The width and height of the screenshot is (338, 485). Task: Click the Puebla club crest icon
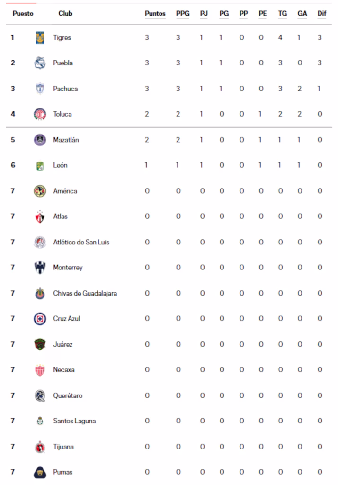click(40, 63)
